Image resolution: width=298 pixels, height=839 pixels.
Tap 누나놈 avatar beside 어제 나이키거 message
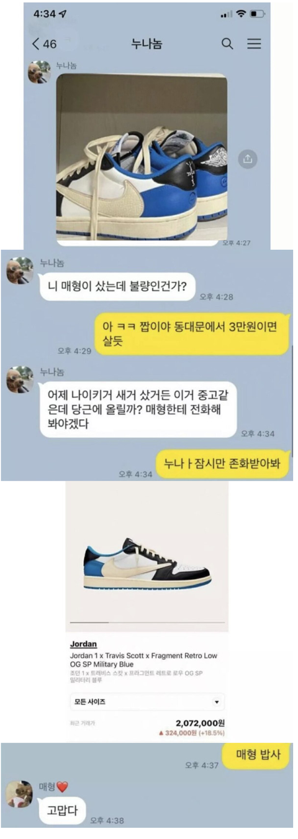pyautogui.click(x=20, y=379)
